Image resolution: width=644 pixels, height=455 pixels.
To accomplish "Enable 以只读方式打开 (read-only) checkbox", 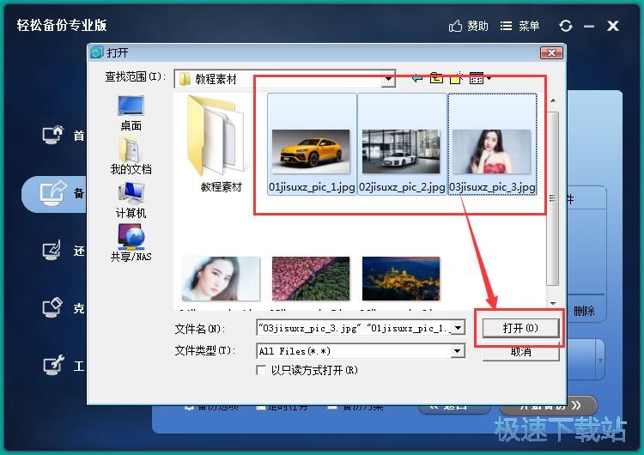I will 262,370.
